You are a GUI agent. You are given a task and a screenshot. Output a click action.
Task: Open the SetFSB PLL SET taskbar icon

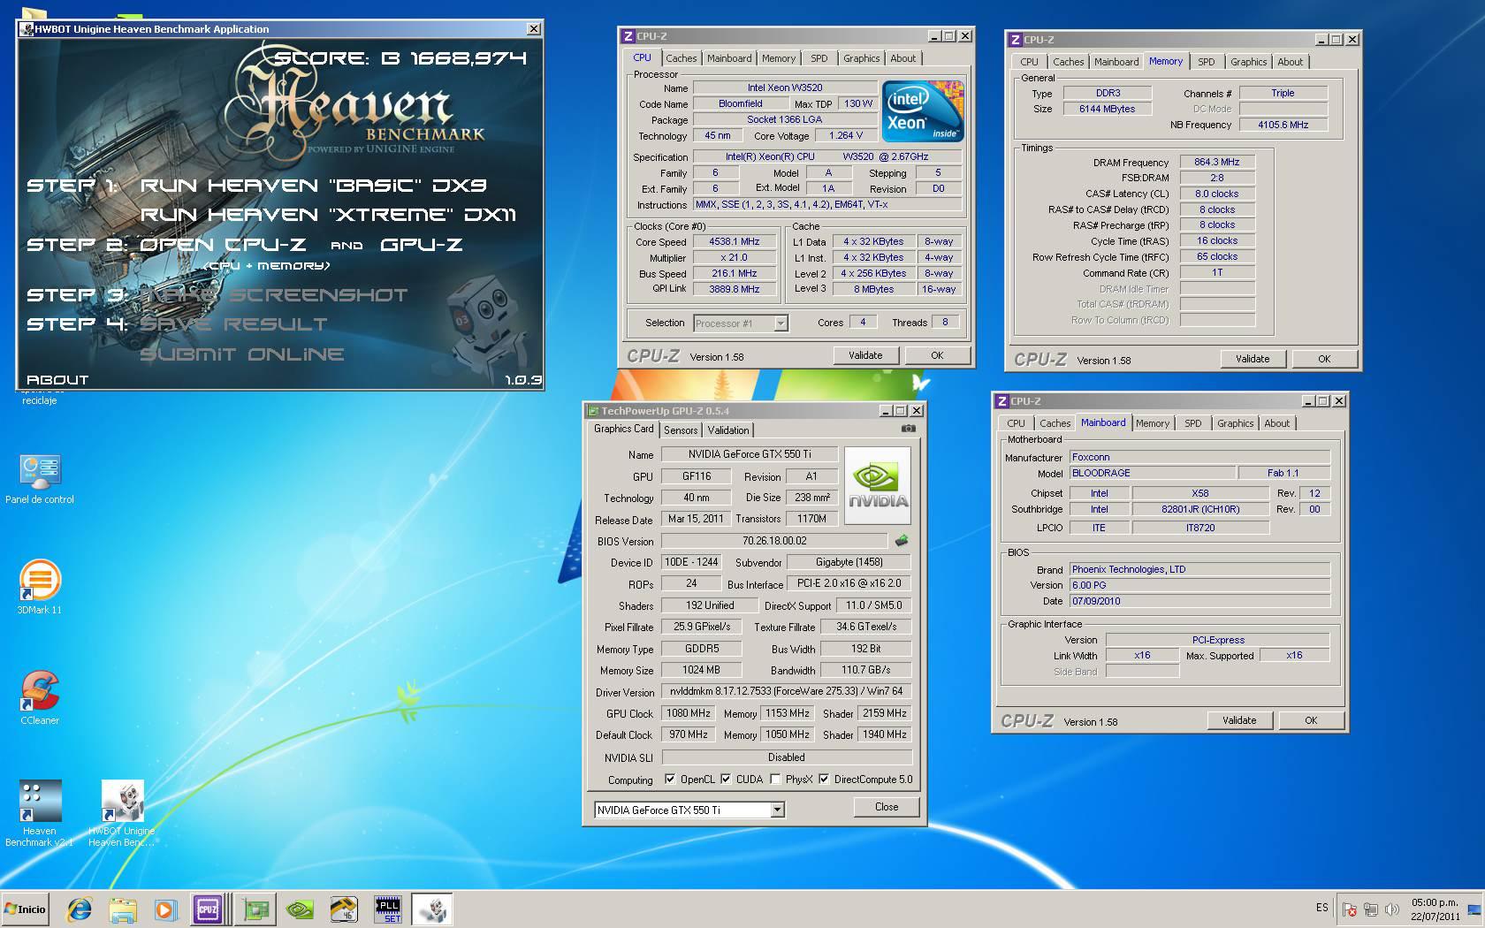click(x=388, y=909)
